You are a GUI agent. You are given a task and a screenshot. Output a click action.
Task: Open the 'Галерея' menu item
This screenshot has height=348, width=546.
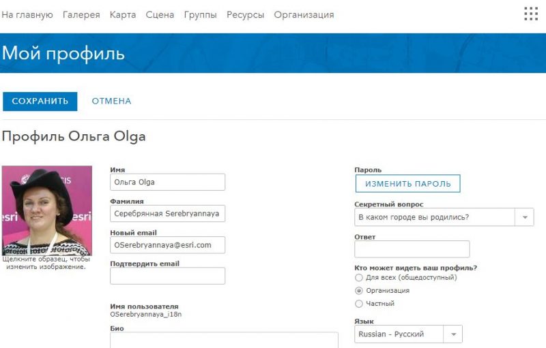point(81,15)
